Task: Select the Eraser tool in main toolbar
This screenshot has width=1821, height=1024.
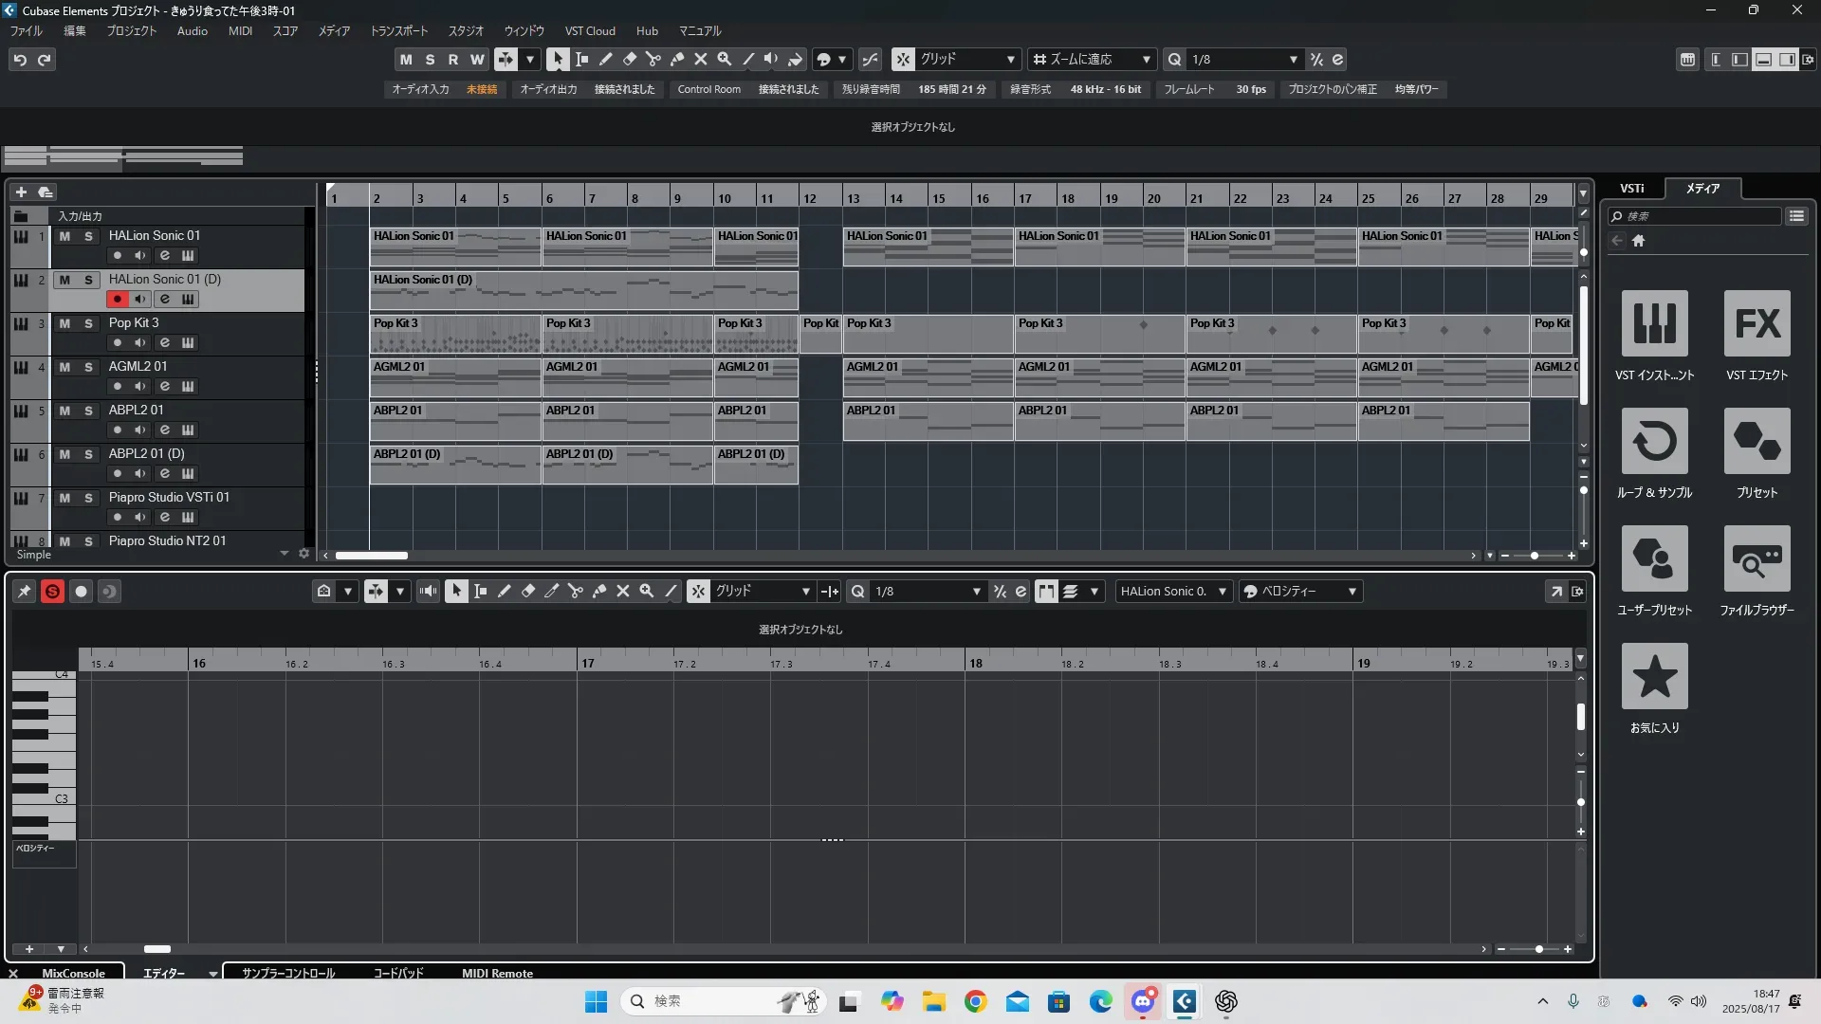Action: pos(629,60)
